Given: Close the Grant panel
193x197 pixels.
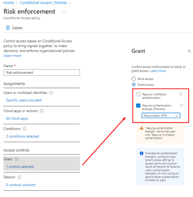Looking at the screenshot, I should coord(189,51).
